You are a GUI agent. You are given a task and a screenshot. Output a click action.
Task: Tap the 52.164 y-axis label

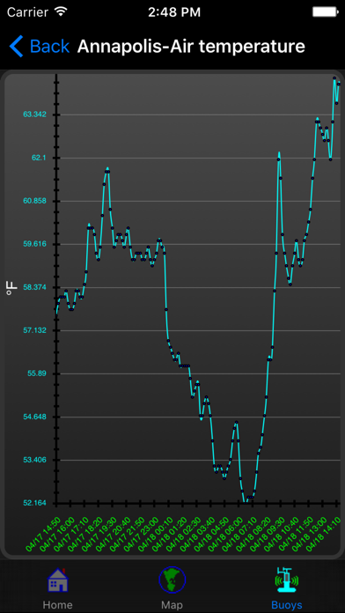[35, 503]
